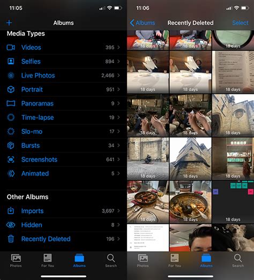Open deleted photo of child by shop shelves
The width and height of the screenshot is (254, 280).
[233, 158]
